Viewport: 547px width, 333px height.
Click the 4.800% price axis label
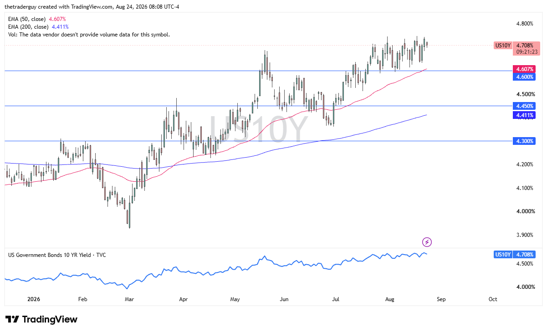coord(525,24)
